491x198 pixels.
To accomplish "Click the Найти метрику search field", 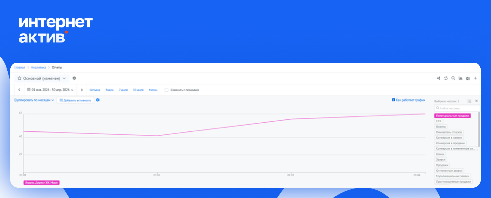I will coord(457,108).
